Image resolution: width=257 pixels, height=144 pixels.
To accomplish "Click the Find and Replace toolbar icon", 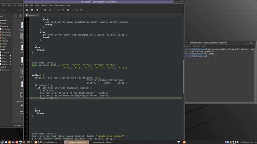I will [x=82, y=10].
